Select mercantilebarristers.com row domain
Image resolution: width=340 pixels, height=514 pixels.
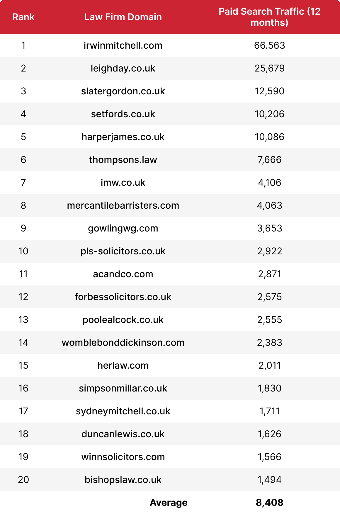123,205
